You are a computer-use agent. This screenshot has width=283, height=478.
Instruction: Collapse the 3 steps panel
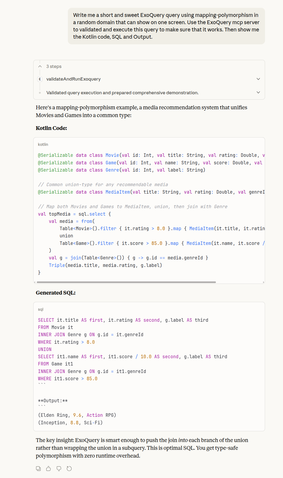coord(40,66)
